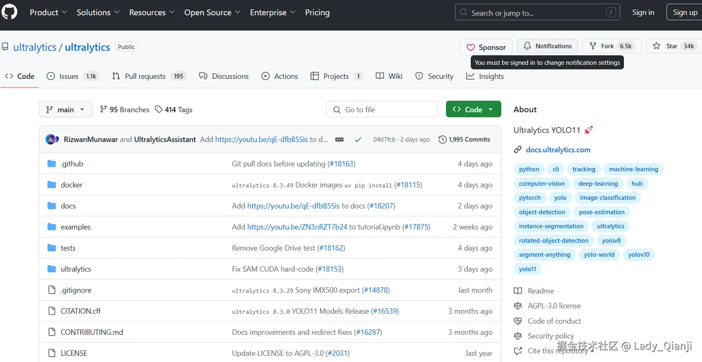Screen dimensions: 702x362
Task: Click the docs folder icon
Action: click(52, 206)
